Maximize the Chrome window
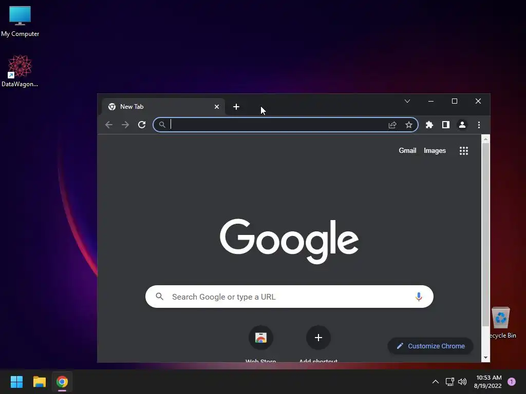Viewport: 526px width, 394px height. tap(455, 101)
